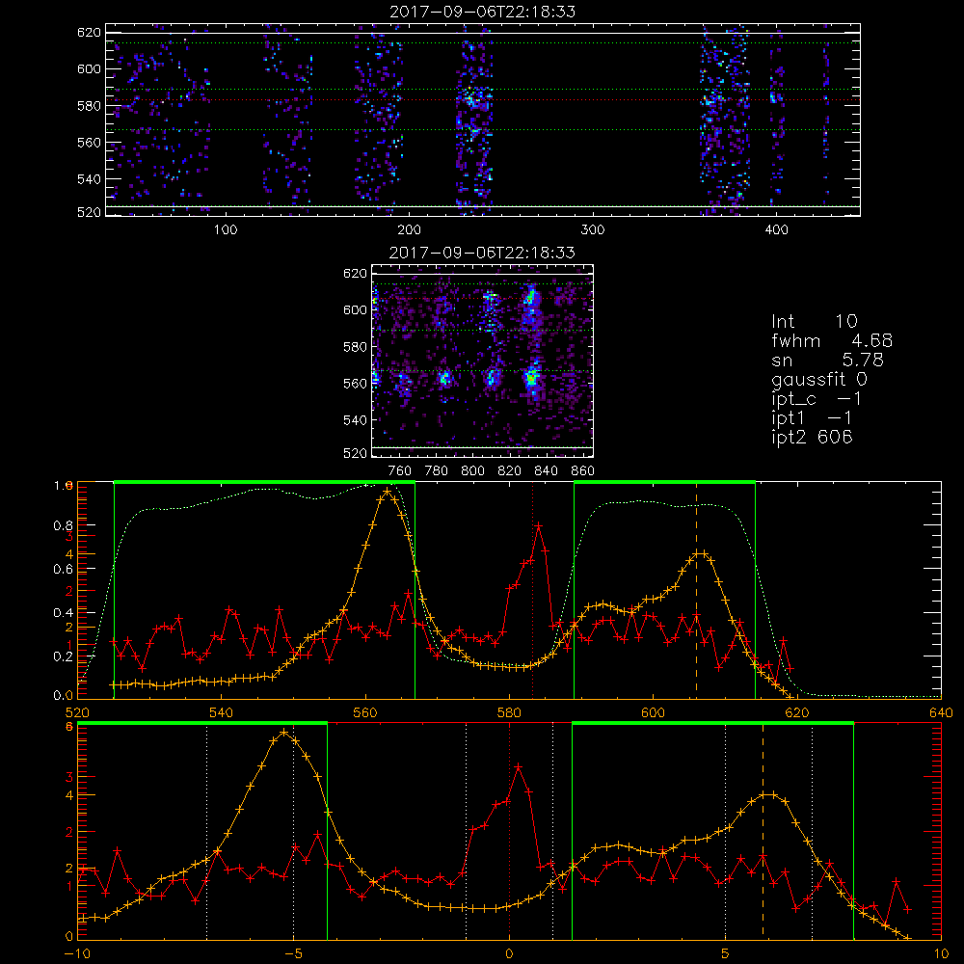Click the 'ipt1 -1' parameter line
964x964 pixels.
tap(812, 418)
